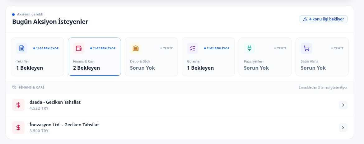Click İLGİ BEKLİYOR status on Teklifler card
The height and width of the screenshot is (144, 364).
(x=46, y=48)
